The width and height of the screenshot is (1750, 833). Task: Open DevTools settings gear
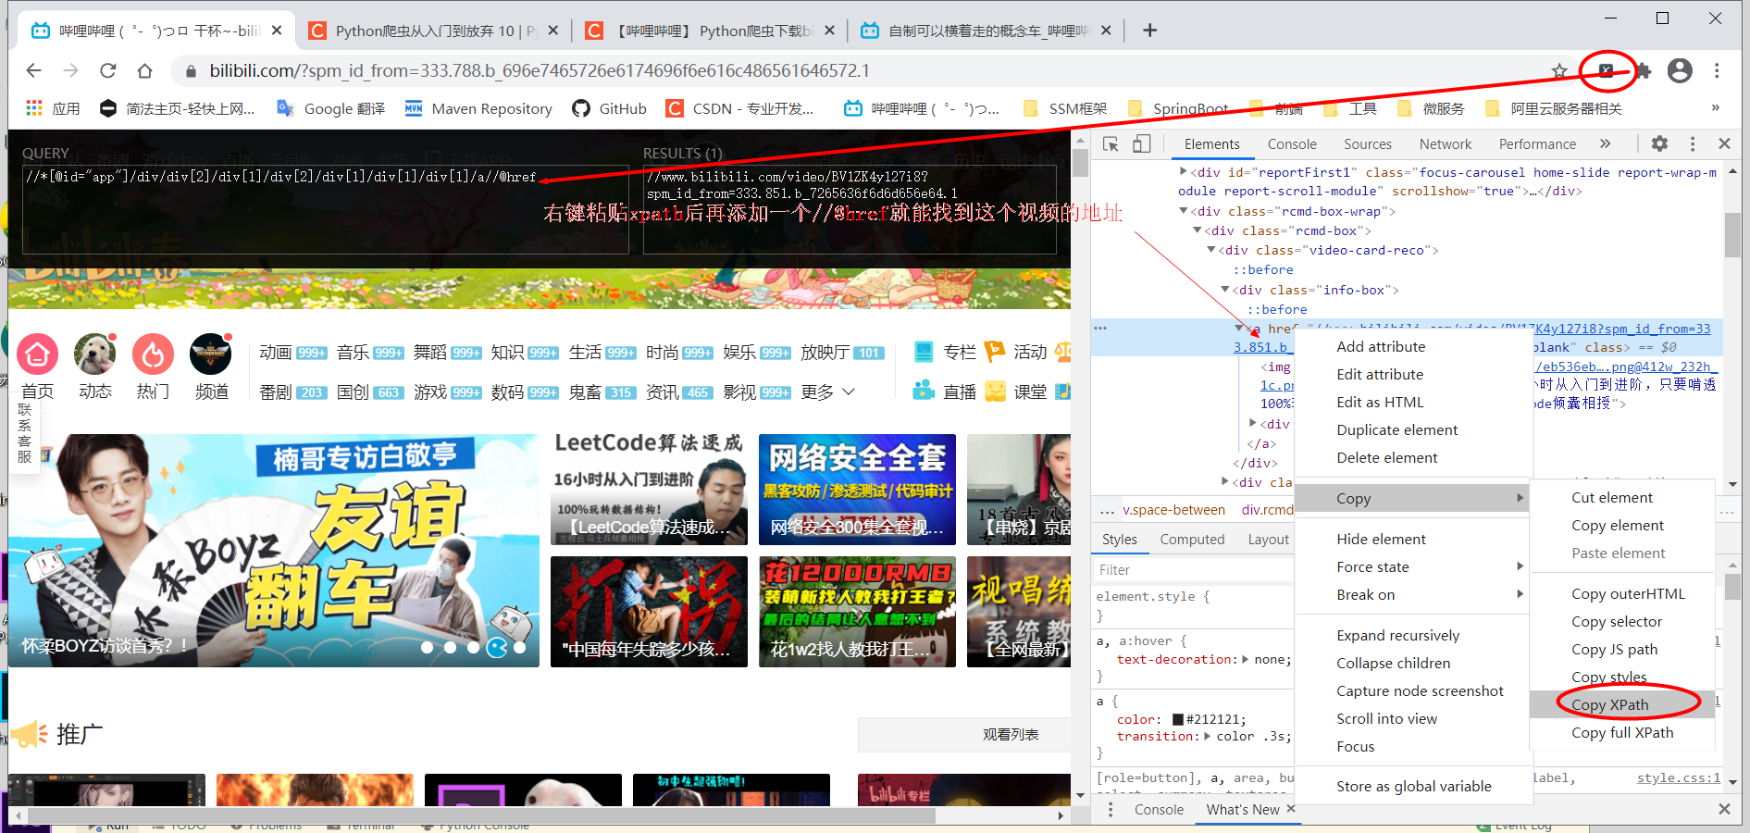(1659, 143)
